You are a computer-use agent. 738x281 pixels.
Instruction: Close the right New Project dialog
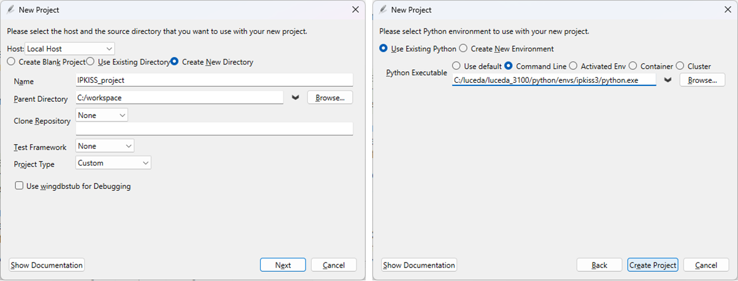tap(728, 10)
